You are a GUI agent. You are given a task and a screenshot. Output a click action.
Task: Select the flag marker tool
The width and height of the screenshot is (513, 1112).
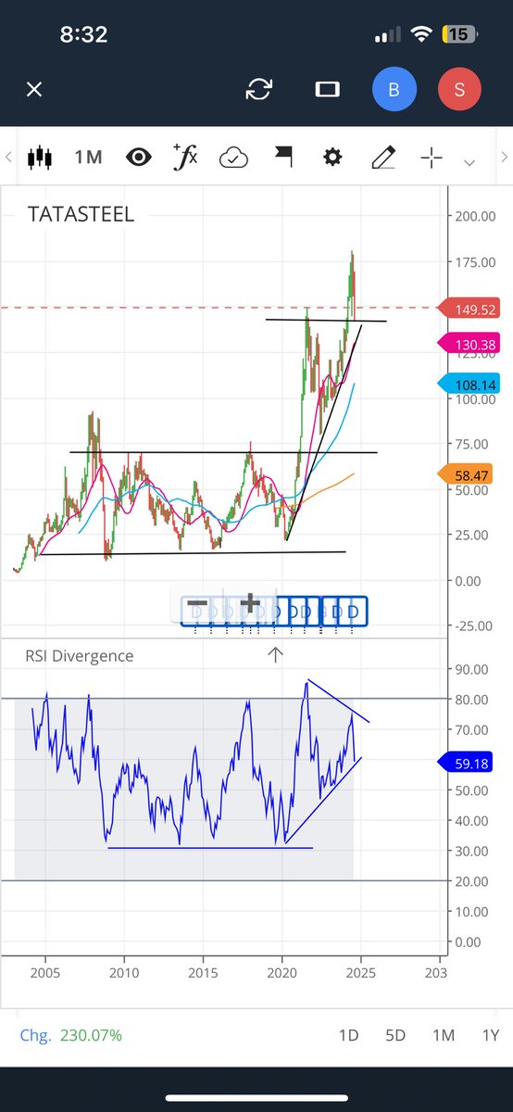click(283, 158)
